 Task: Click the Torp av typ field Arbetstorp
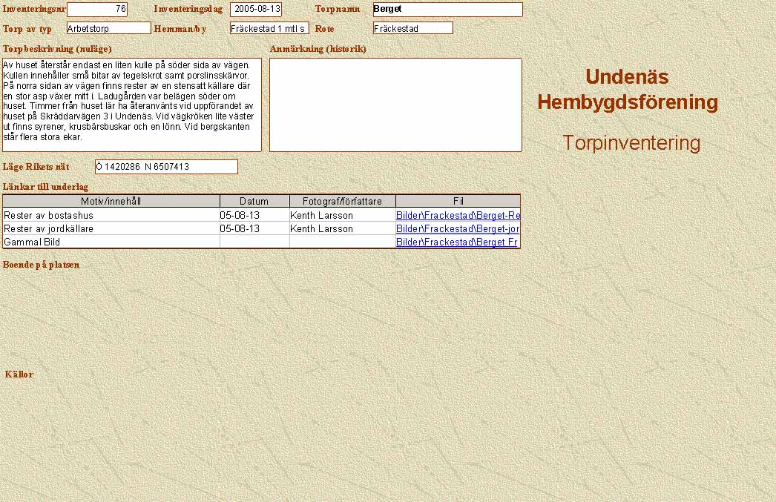(x=108, y=28)
